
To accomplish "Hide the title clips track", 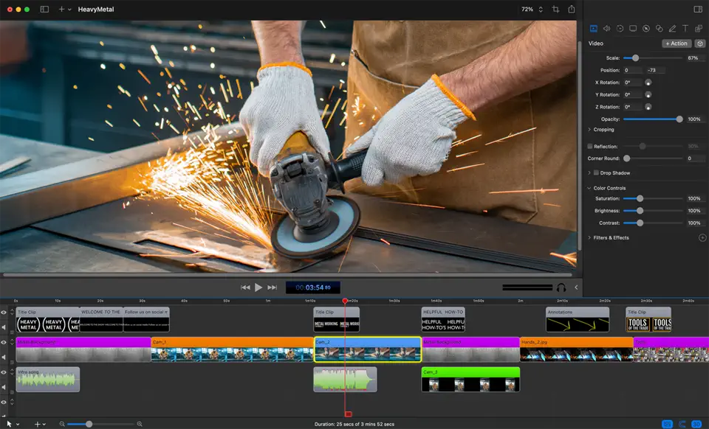I will point(4,312).
